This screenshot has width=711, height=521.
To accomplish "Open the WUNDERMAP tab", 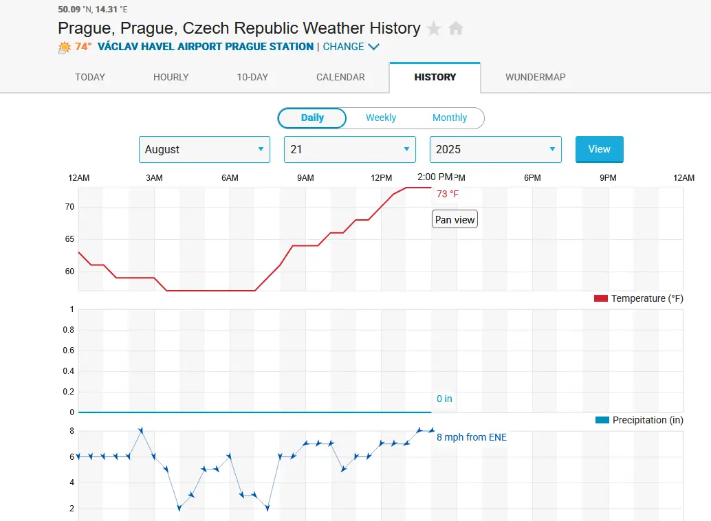I will coord(535,77).
